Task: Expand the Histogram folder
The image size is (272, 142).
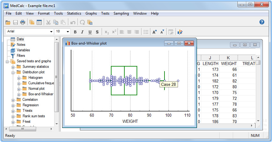Action: pos(19,78)
